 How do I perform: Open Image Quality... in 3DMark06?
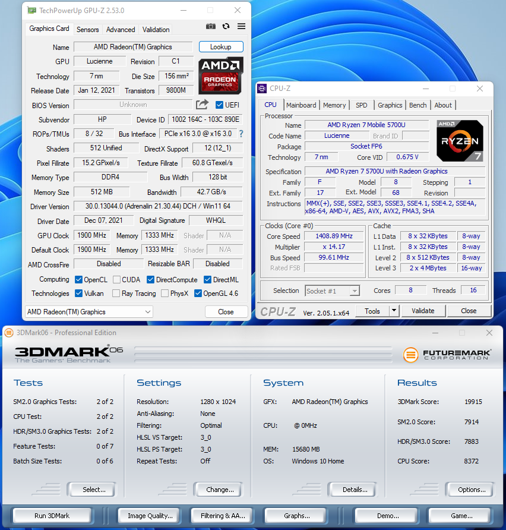click(x=149, y=516)
